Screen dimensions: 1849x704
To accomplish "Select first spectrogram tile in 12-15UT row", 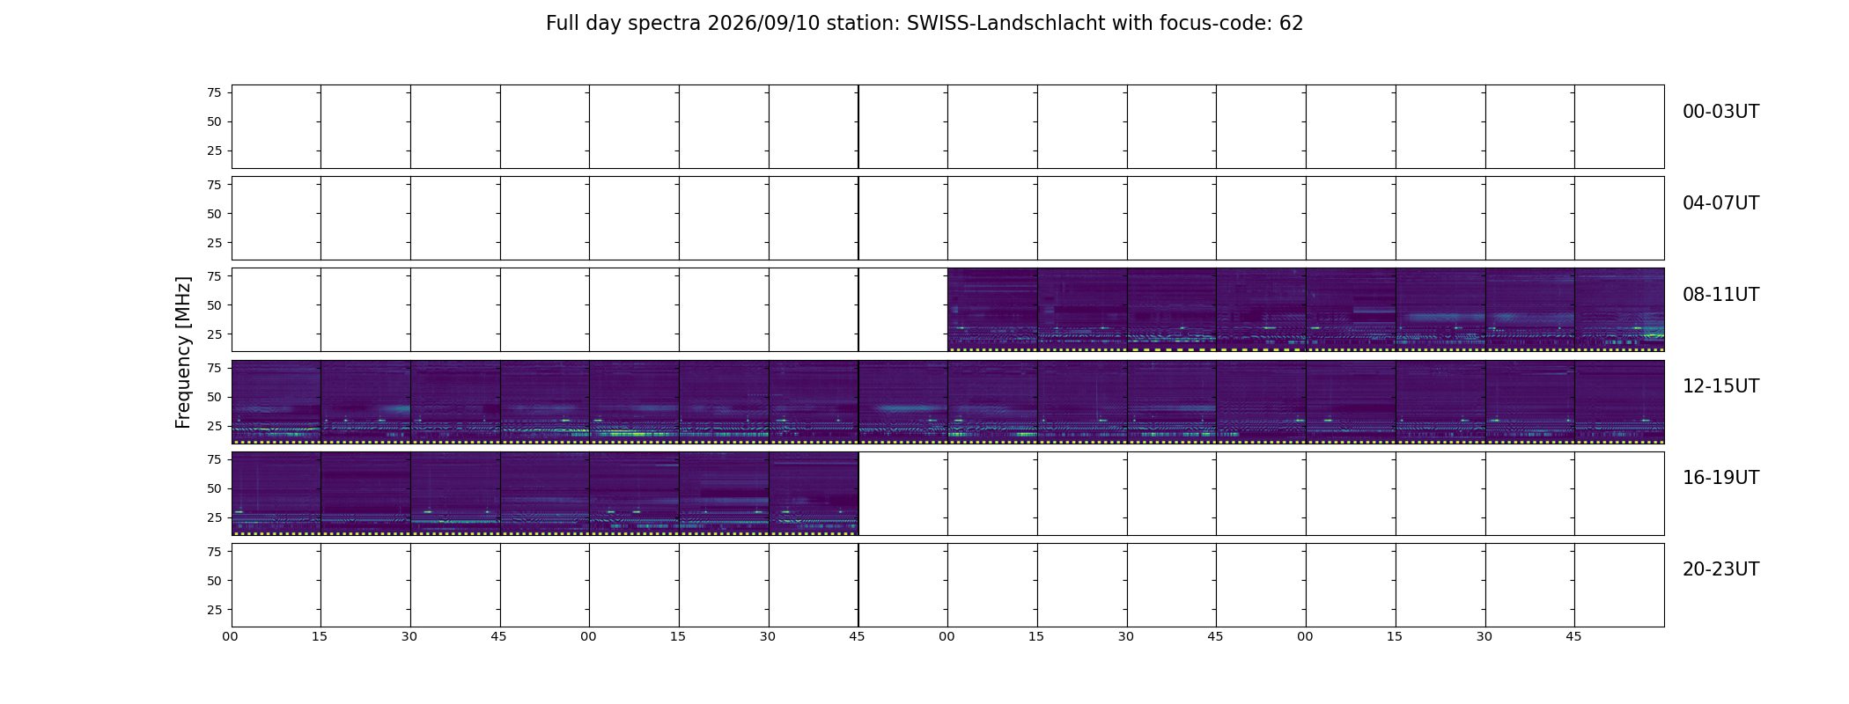I will 276,401.
